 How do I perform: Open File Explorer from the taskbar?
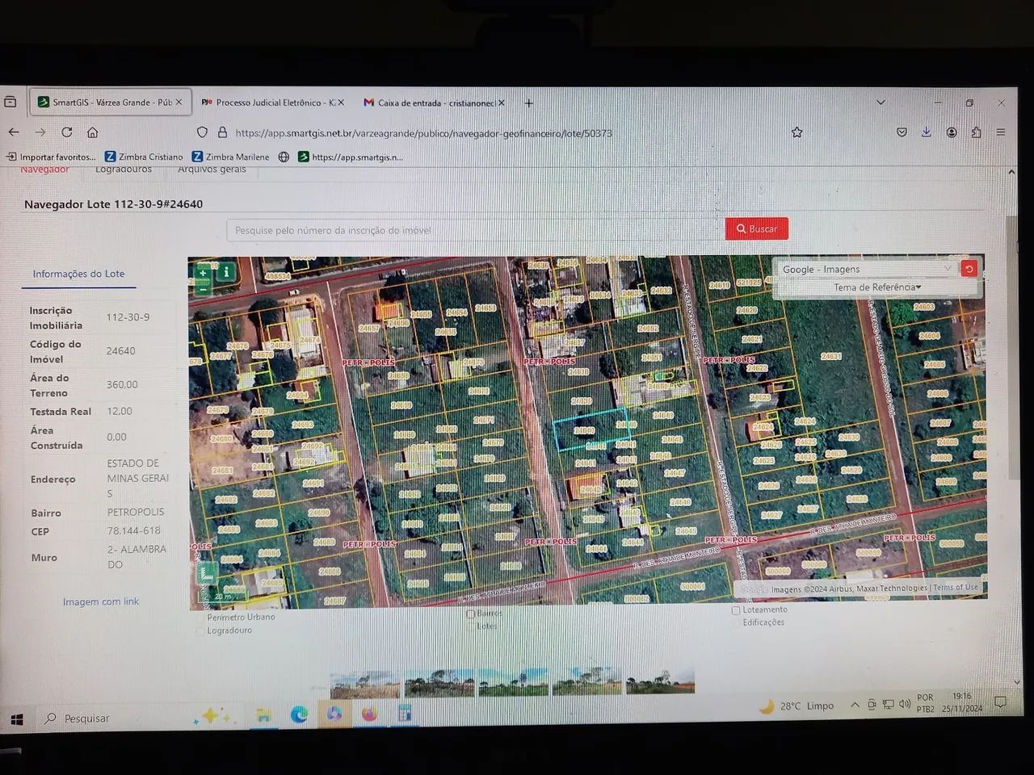click(x=263, y=714)
